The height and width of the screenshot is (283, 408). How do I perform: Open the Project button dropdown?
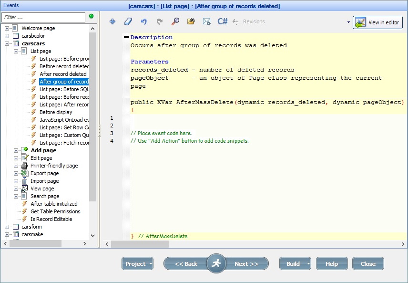click(x=151, y=264)
